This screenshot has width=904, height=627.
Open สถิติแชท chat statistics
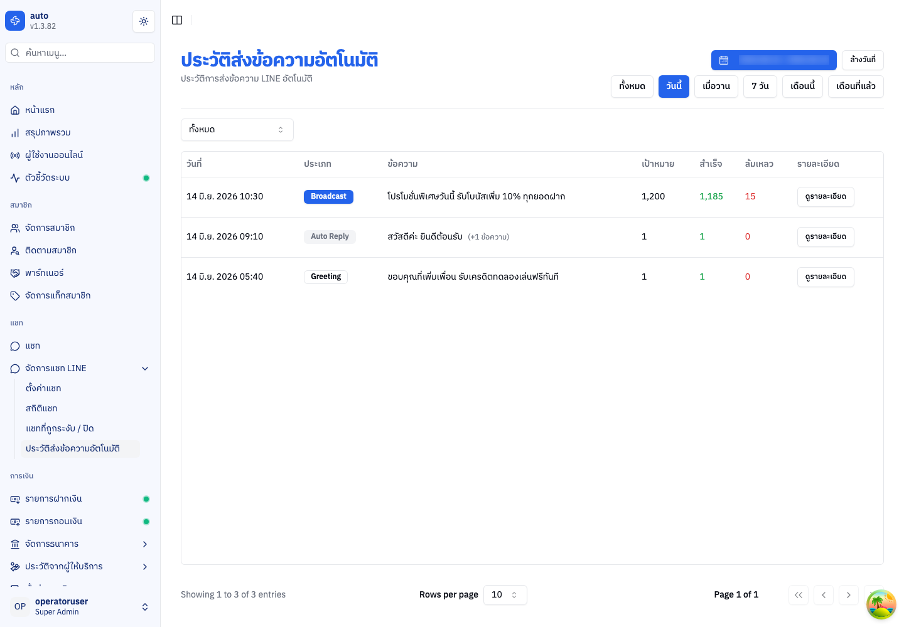[x=80, y=408]
